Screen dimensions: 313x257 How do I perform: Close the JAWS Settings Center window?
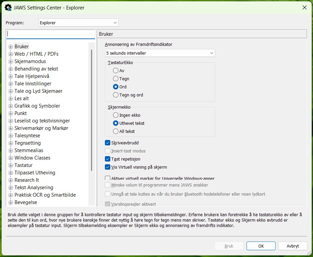[305, 7]
